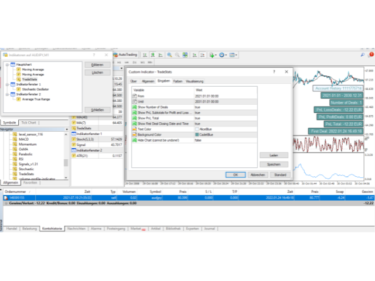Collapse the Hauptchart tree node
Image resolution: width=375 pixels, height=281 pixels.
click(7, 64)
